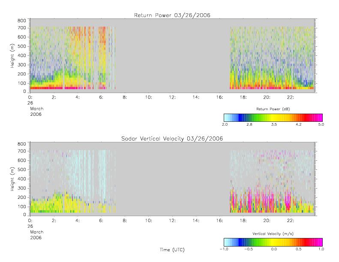339x262 pixels.
Task: Click "2006" year label under Vertical Velocity plot
Action: [x=36, y=238]
